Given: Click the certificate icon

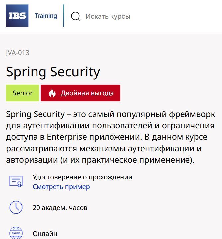Looking at the screenshot, I should 16,181.
